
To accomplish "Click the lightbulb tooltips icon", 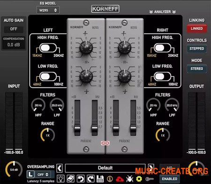I will 60,178.
